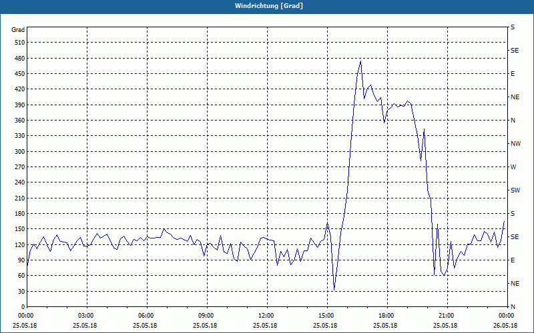
Task: Click the 210 degree axis label
Action: pos(20,198)
